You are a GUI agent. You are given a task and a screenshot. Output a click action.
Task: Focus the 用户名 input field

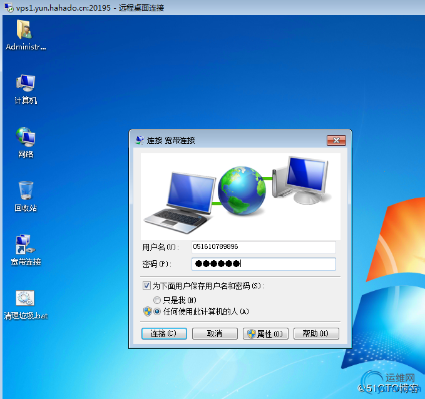(x=264, y=247)
